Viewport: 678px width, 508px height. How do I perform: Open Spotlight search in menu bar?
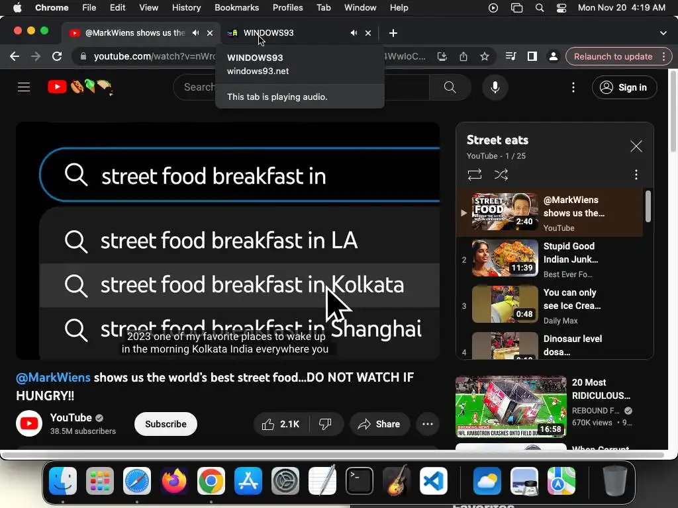pyautogui.click(x=539, y=8)
